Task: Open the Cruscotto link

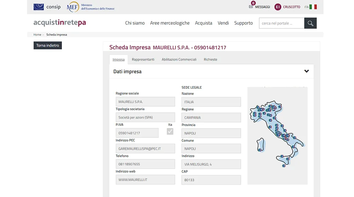Action: click(x=291, y=7)
